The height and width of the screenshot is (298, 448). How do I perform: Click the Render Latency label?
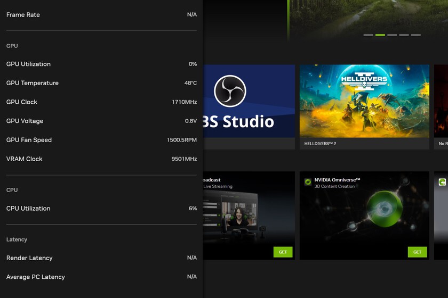coord(29,258)
